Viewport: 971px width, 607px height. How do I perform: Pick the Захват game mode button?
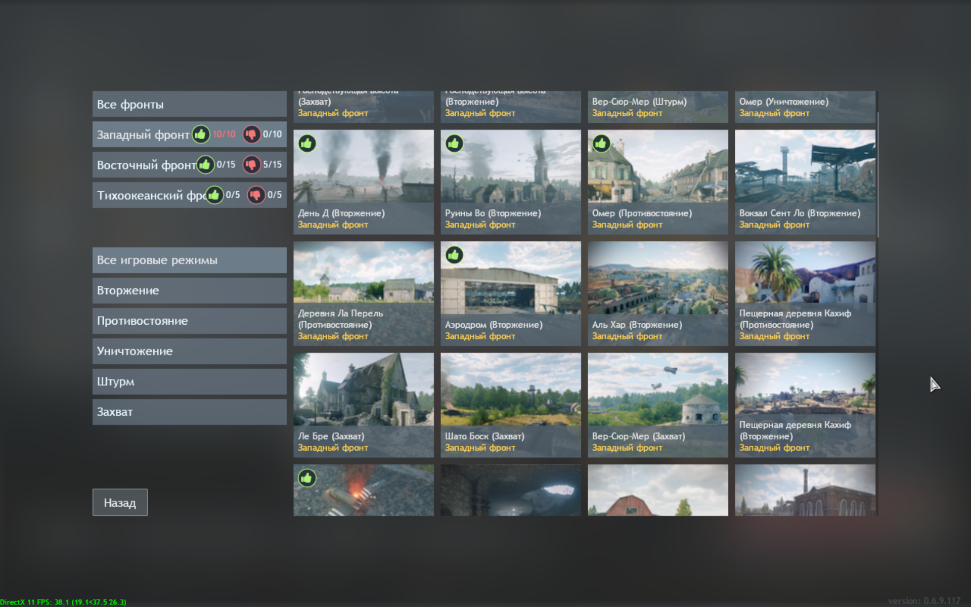click(x=189, y=412)
